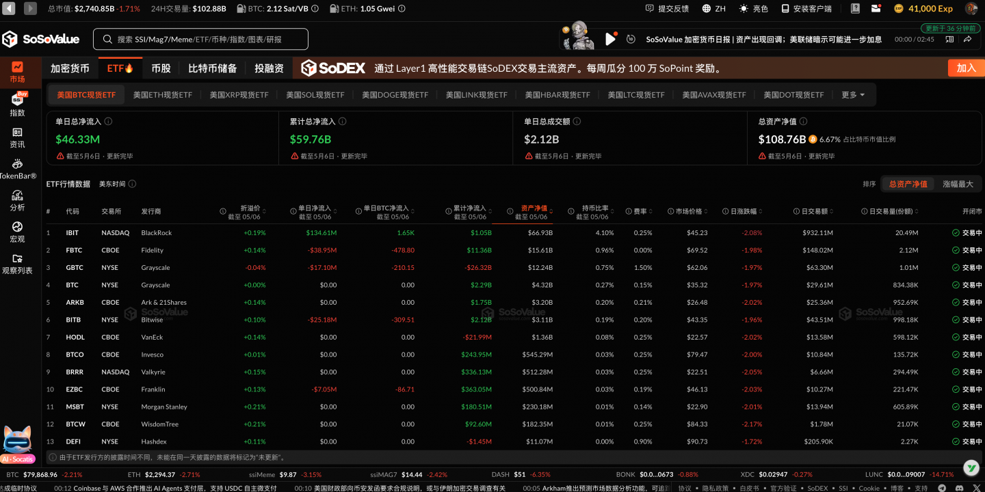Sort the table by 总资产净值
The height and width of the screenshot is (492, 985).
click(908, 184)
